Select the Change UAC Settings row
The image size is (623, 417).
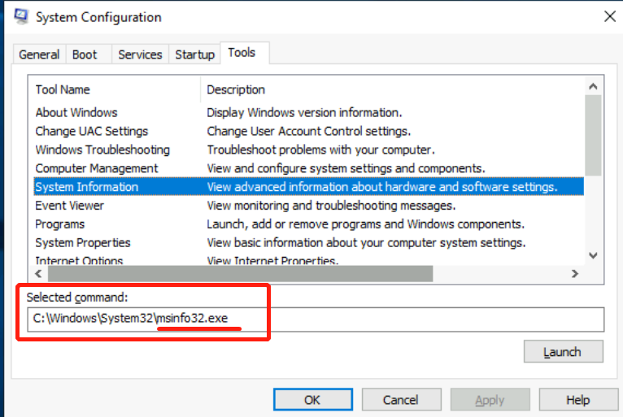click(x=91, y=131)
